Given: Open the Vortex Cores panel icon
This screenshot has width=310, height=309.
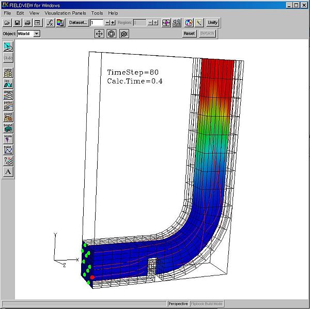Looking at the screenshot, I should (8, 139).
